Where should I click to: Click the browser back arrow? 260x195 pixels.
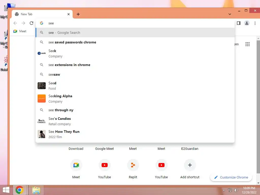[15, 23]
